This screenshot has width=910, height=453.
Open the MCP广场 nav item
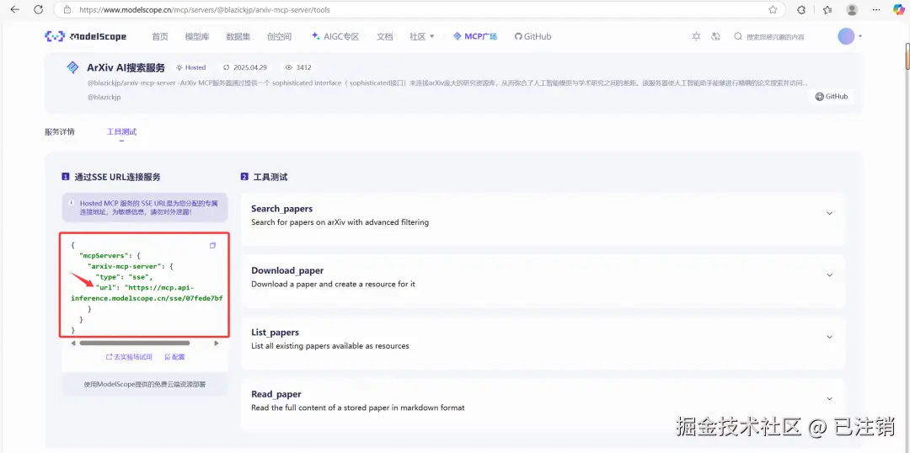474,36
